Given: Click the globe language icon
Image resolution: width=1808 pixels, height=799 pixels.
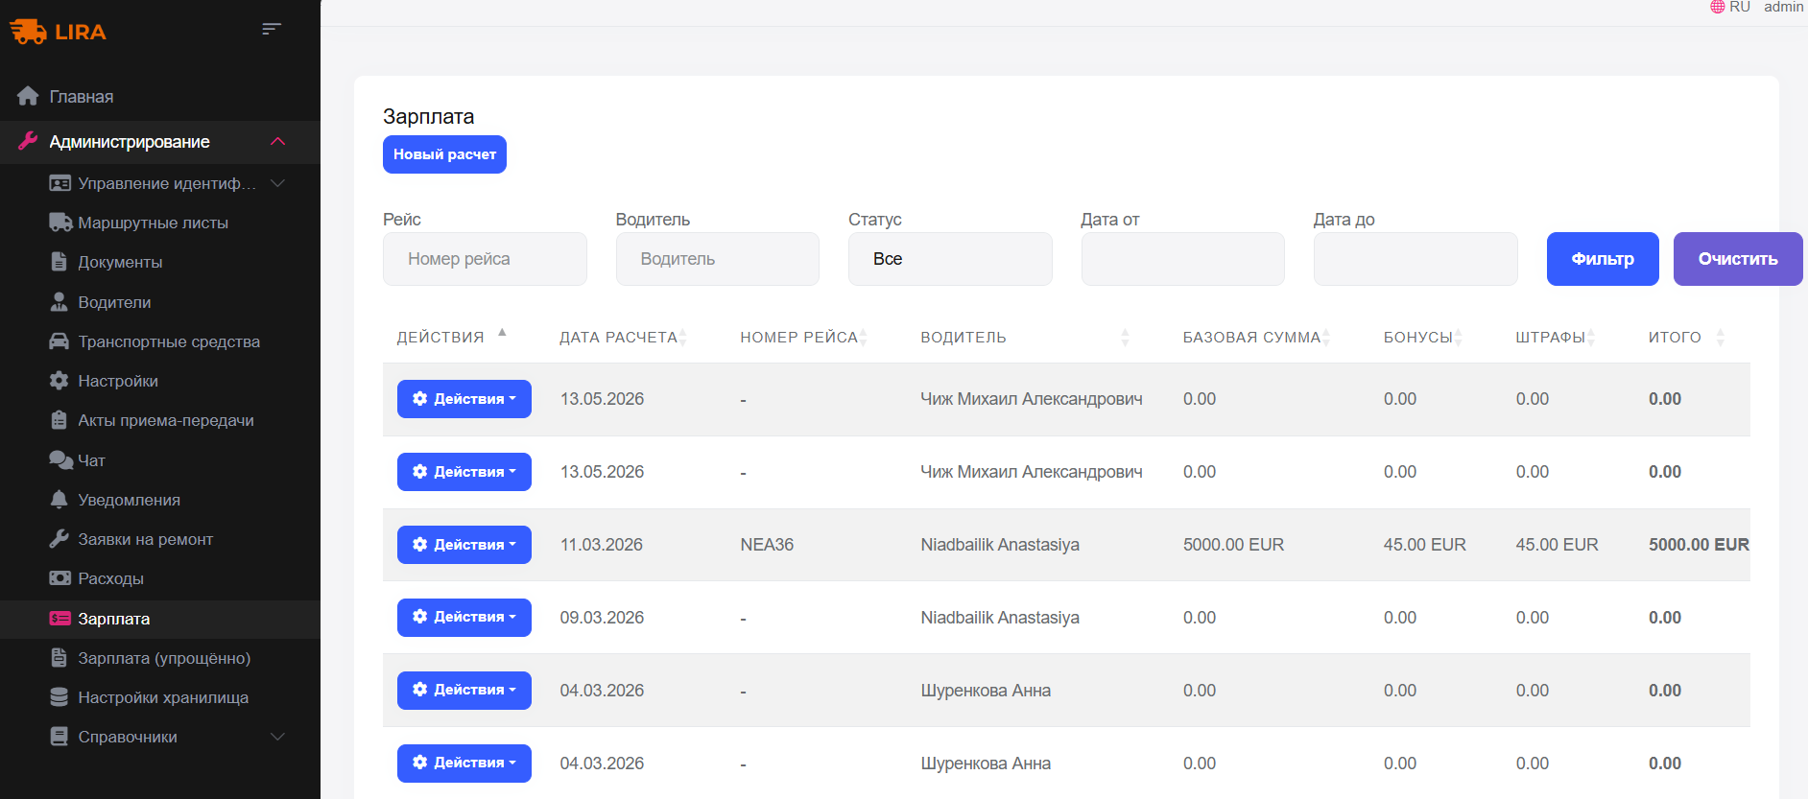Looking at the screenshot, I should [x=1718, y=7].
